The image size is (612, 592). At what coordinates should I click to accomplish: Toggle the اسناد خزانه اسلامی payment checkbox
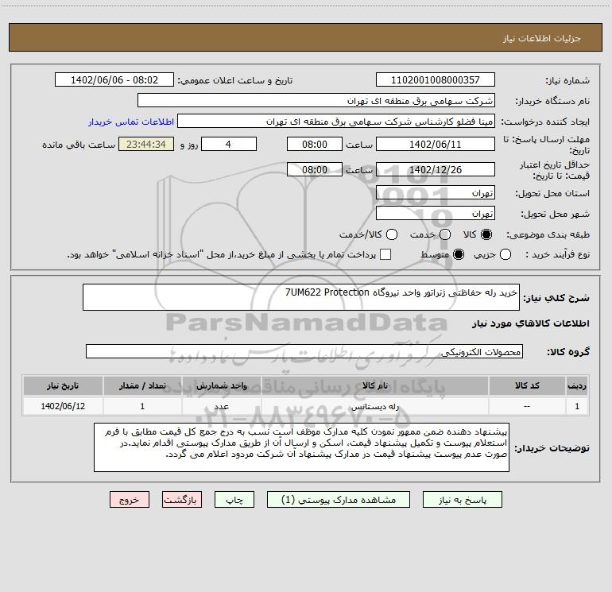pos(385,254)
